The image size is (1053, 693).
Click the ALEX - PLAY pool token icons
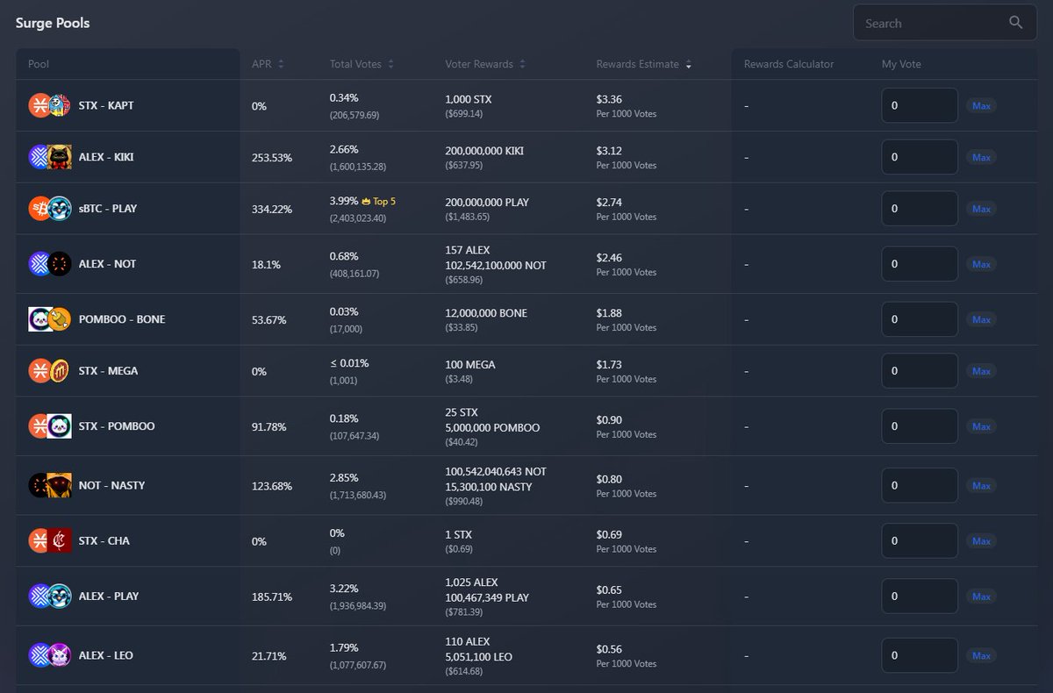pos(49,597)
